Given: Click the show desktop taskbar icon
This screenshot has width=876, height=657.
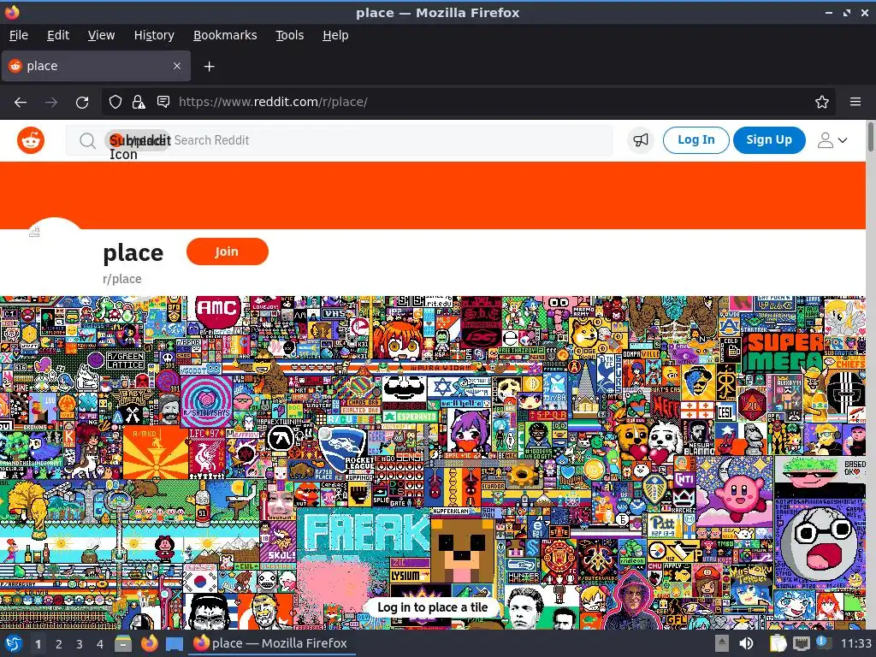Looking at the screenshot, I should click(175, 644).
